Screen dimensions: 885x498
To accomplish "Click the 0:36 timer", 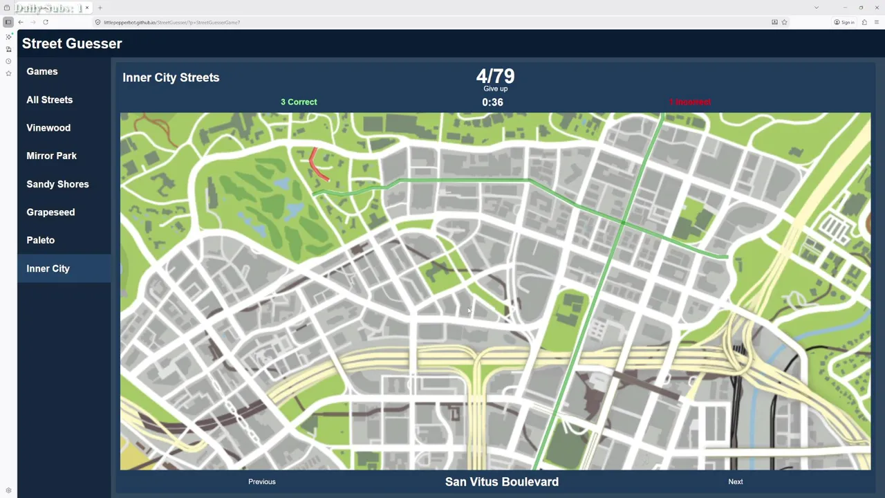I will point(492,102).
